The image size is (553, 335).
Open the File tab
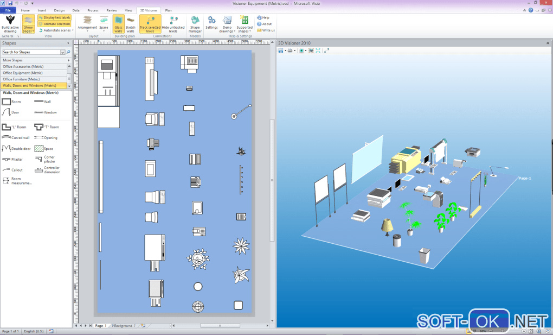(8, 10)
